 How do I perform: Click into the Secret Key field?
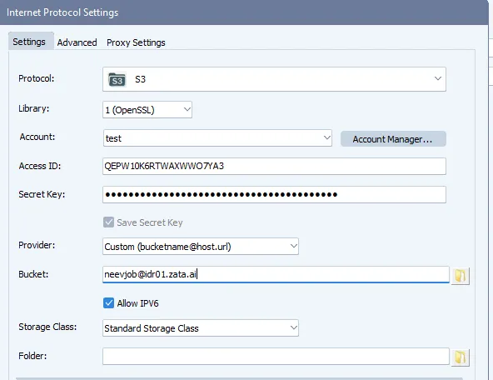pos(274,194)
